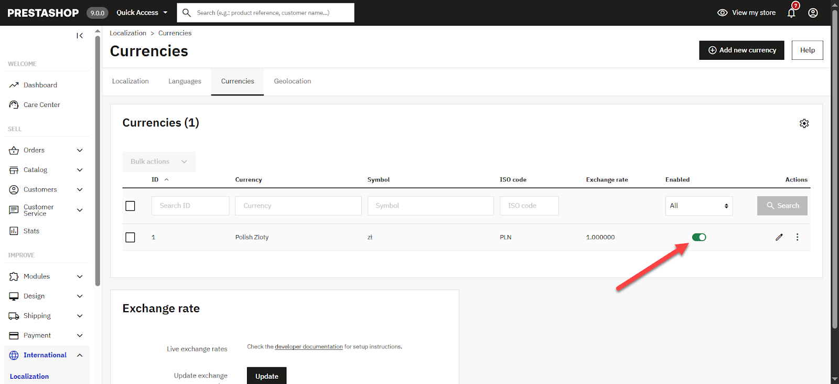Open the Quick Access dropdown
Screen dimensions: 839x384
pyautogui.click(x=142, y=13)
